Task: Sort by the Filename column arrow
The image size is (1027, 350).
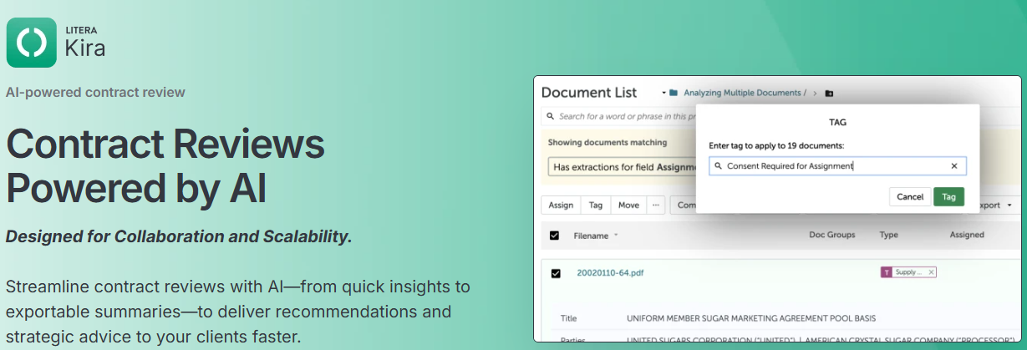Action: (616, 236)
